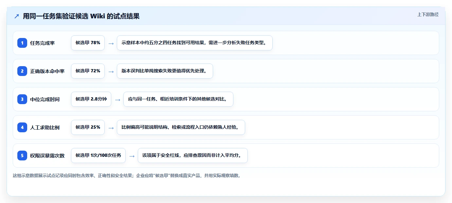This screenshot has height=203, width=452.
Task: Click the note starting 示意样本中约五分之四任务
Action: (x=195, y=43)
